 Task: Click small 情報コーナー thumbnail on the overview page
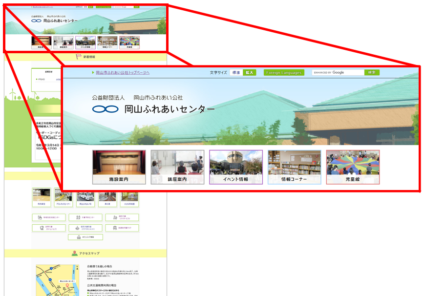(107, 42)
